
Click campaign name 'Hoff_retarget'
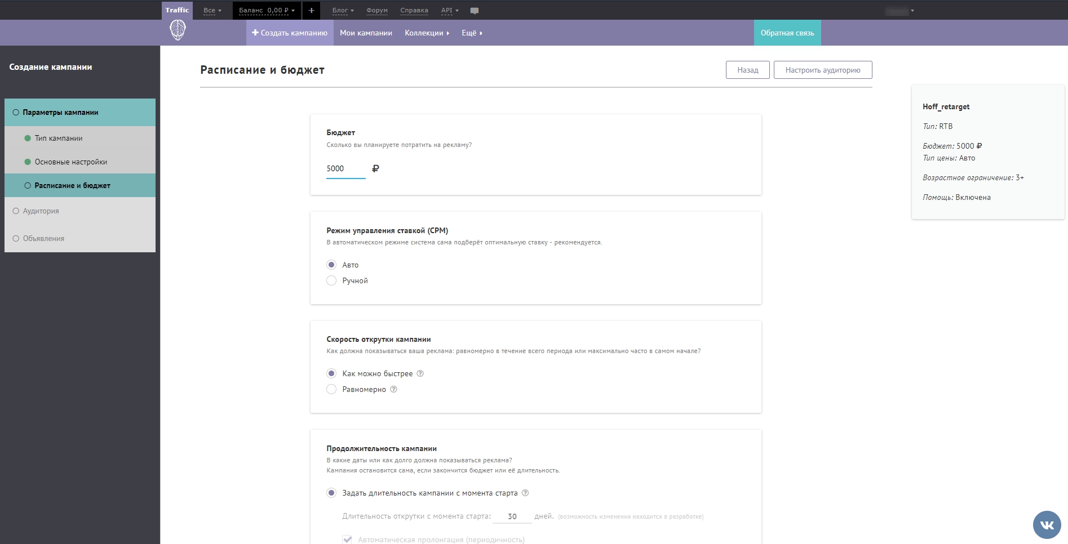click(x=946, y=106)
